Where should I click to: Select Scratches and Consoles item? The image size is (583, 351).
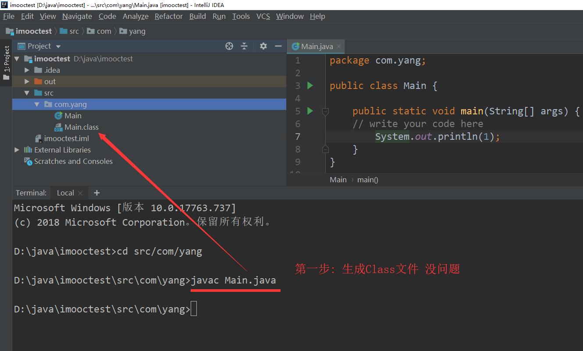149,161
